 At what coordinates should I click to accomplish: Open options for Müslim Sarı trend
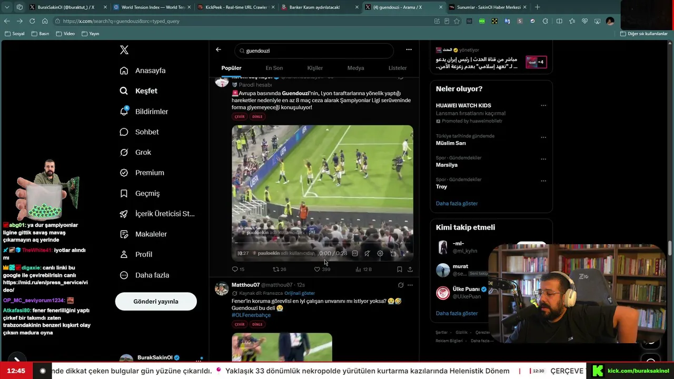coord(543,138)
